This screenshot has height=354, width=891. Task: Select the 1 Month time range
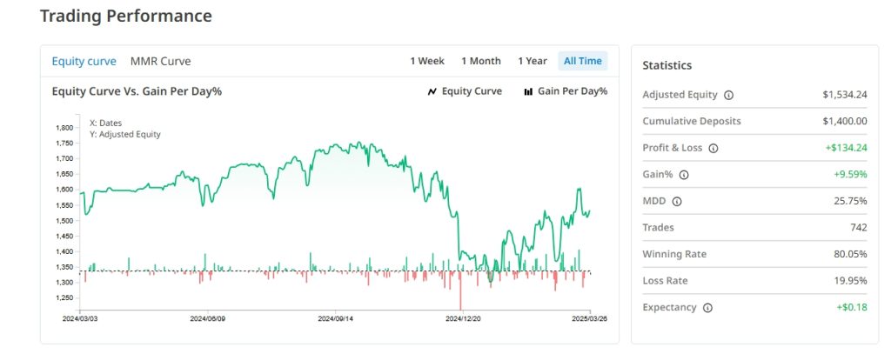pyautogui.click(x=481, y=61)
